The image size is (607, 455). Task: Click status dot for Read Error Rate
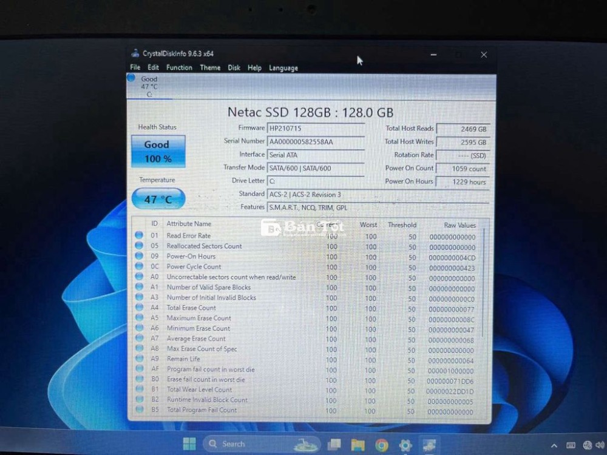tap(139, 235)
